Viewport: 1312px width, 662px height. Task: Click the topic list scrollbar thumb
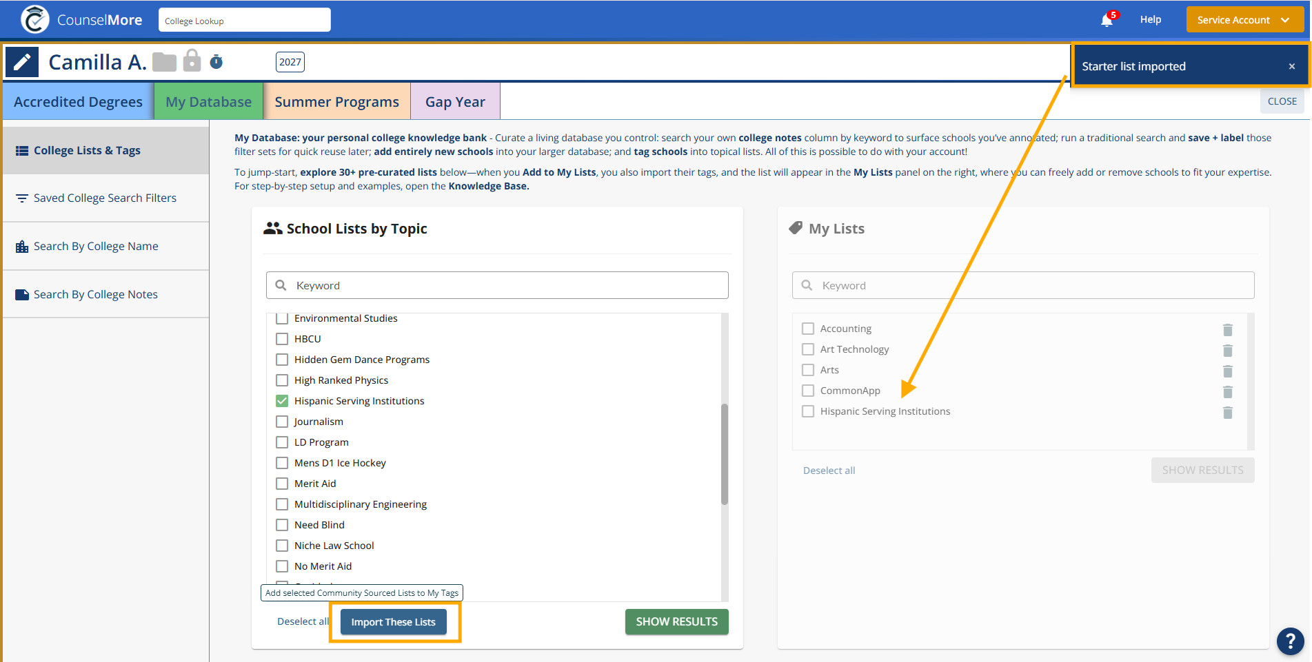(725, 454)
